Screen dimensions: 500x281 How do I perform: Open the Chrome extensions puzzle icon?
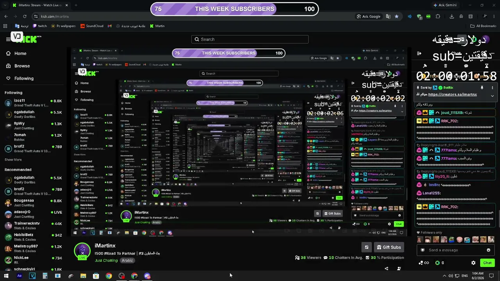click(438, 16)
